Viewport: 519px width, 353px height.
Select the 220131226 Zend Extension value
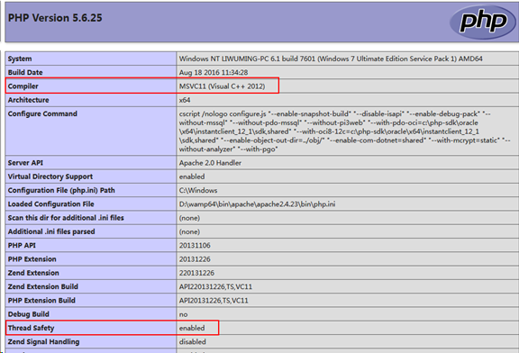tap(197, 273)
